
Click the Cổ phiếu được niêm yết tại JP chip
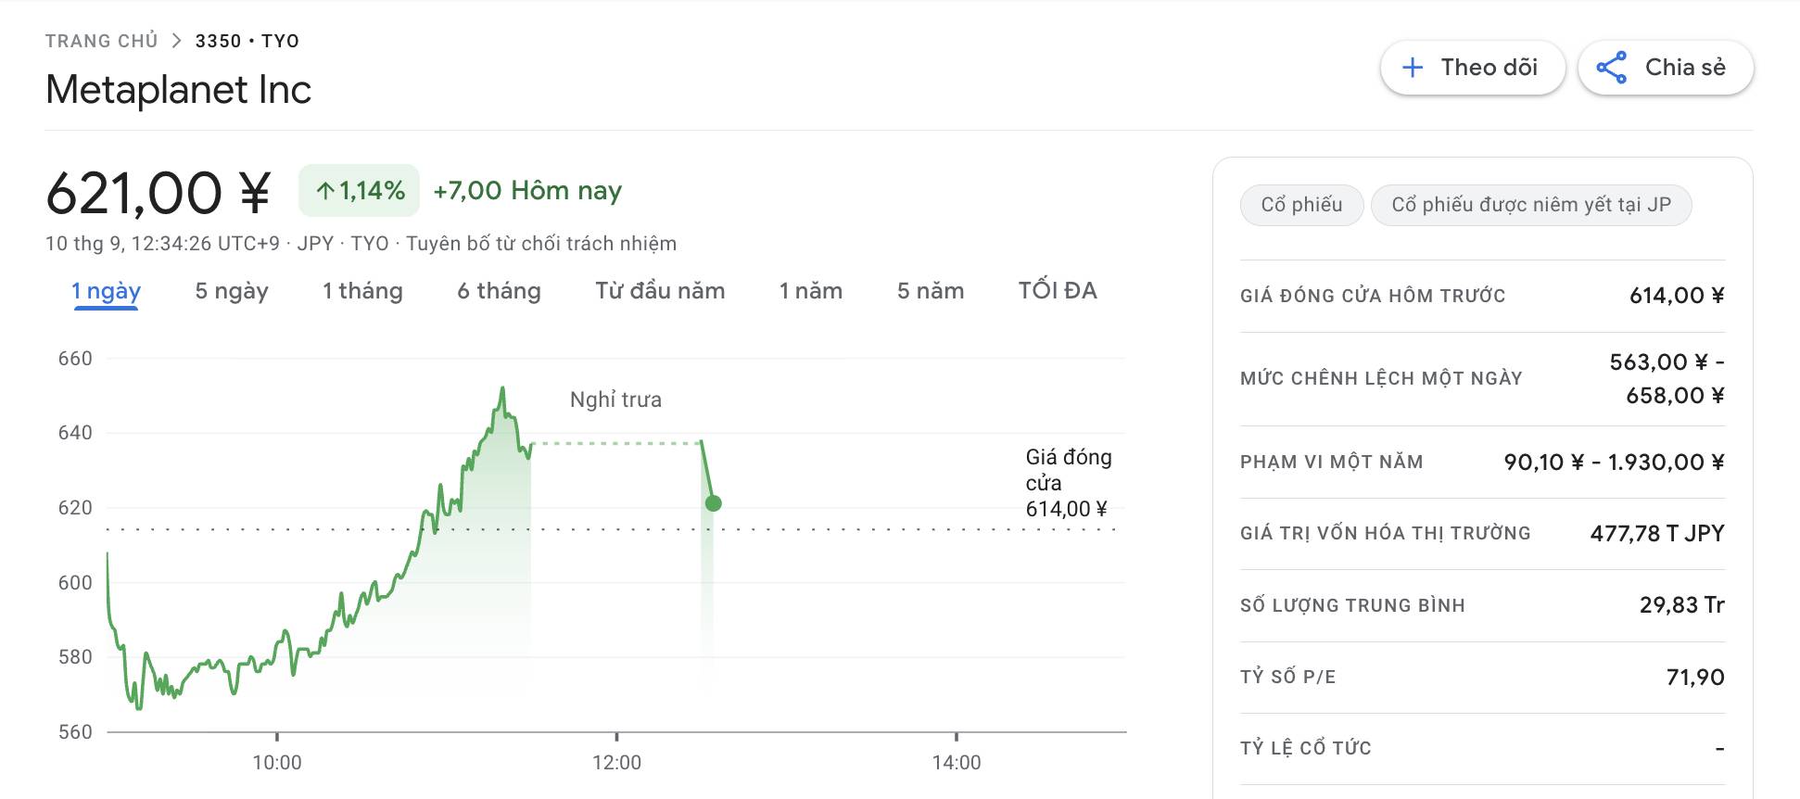coord(1531,205)
